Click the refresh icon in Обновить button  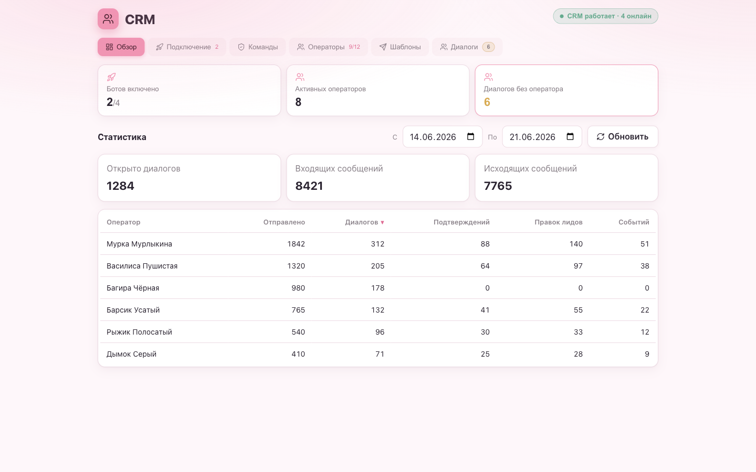click(x=601, y=137)
